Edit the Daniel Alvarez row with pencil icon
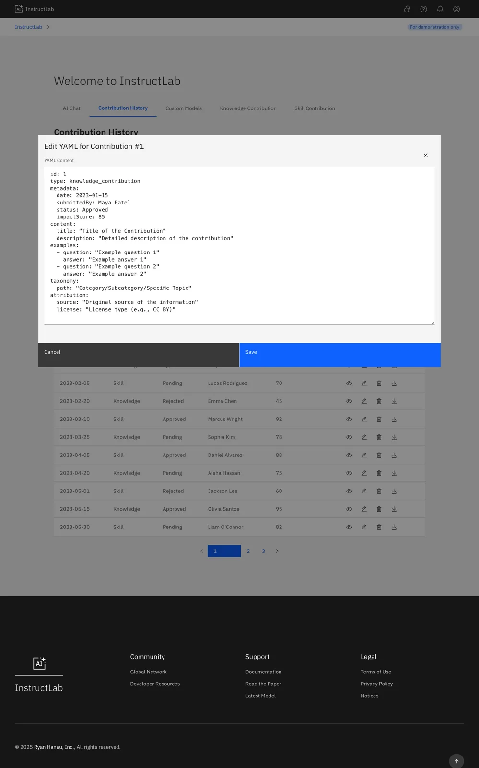Viewport: 479px width, 768px height. click(364, 456)
